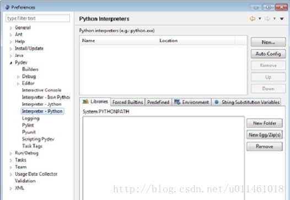
Task: Expand the Editor node under Pydev
Action: click(x=18, y=84)
